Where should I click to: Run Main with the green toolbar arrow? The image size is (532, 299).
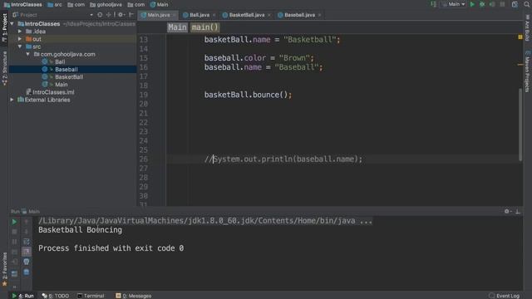(x=472, y=4)
